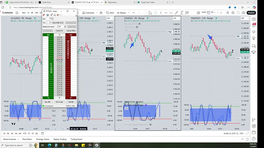Click the Undo arrow
This screenshot has width=264, height=148.
[134, 13]
